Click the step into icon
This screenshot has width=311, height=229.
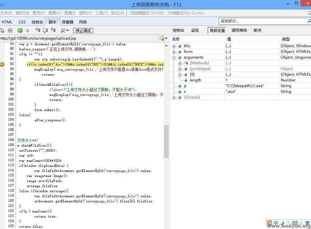pos(38,30)
